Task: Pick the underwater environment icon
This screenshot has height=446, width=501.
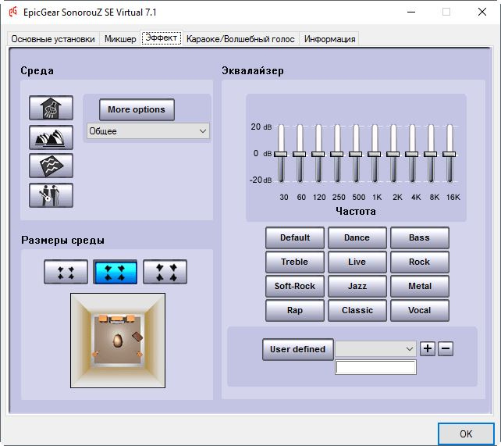Action: 52,166
